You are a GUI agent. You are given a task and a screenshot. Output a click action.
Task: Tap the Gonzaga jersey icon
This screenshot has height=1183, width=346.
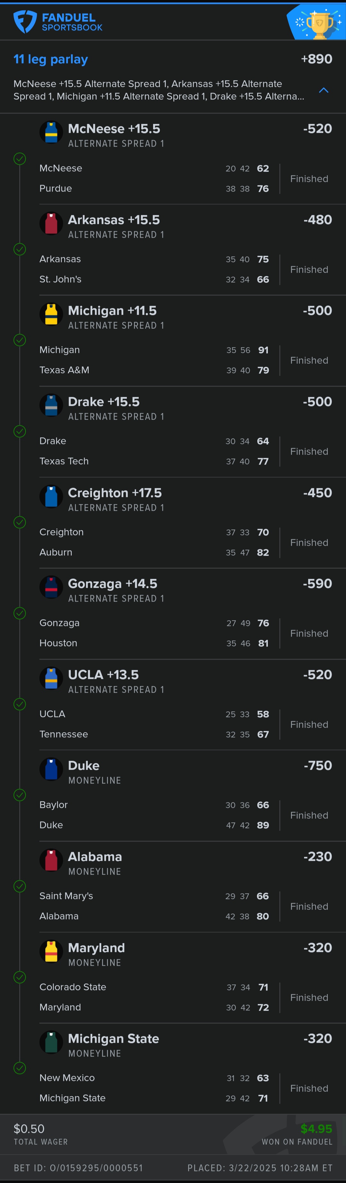click(51, 587)
